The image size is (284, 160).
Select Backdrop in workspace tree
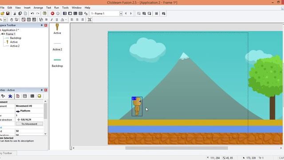pyautogui.click(x=16, y=38)
